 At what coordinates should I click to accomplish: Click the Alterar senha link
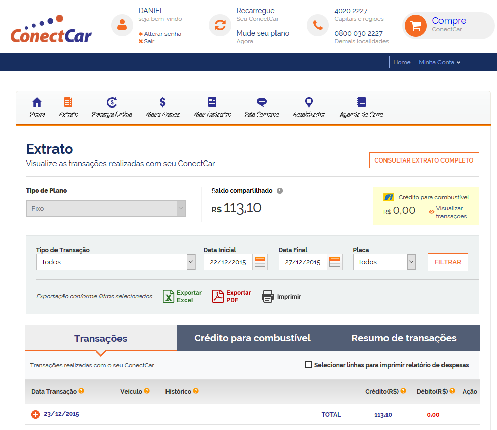(160, 34)
